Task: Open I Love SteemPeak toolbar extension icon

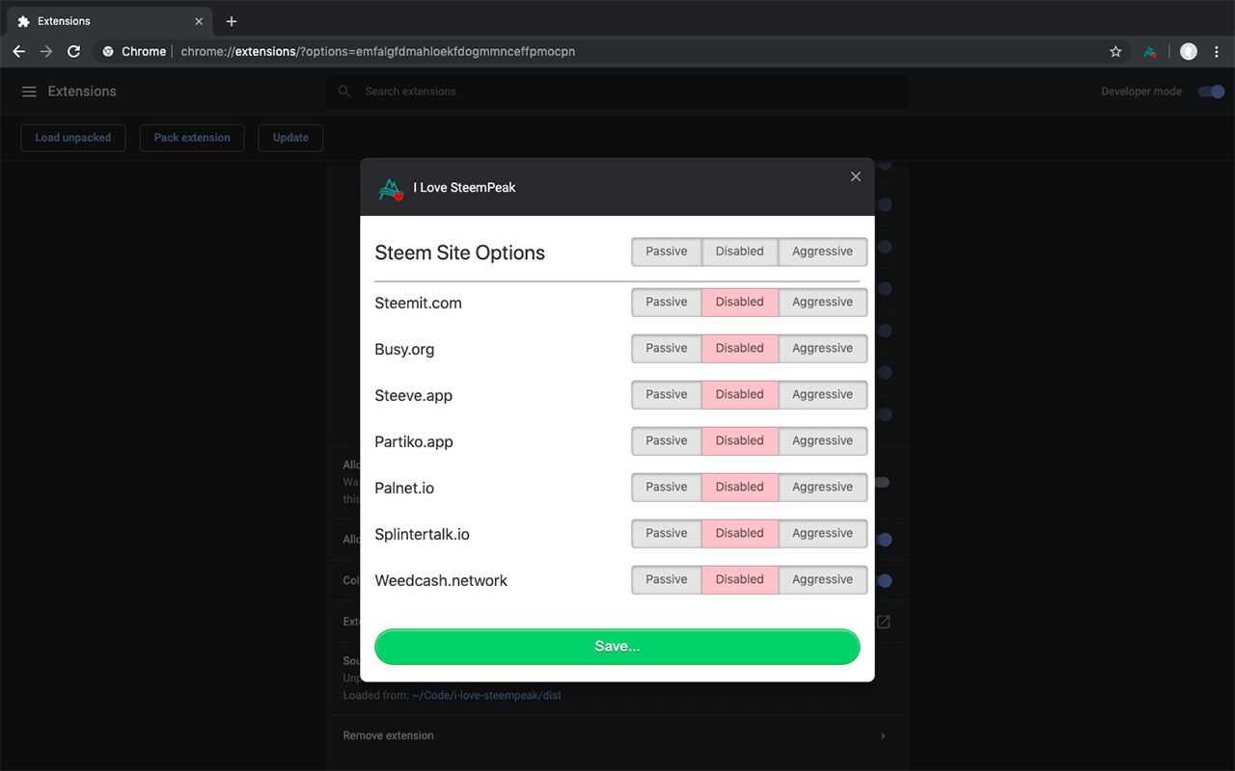Action: [1149, 51]
